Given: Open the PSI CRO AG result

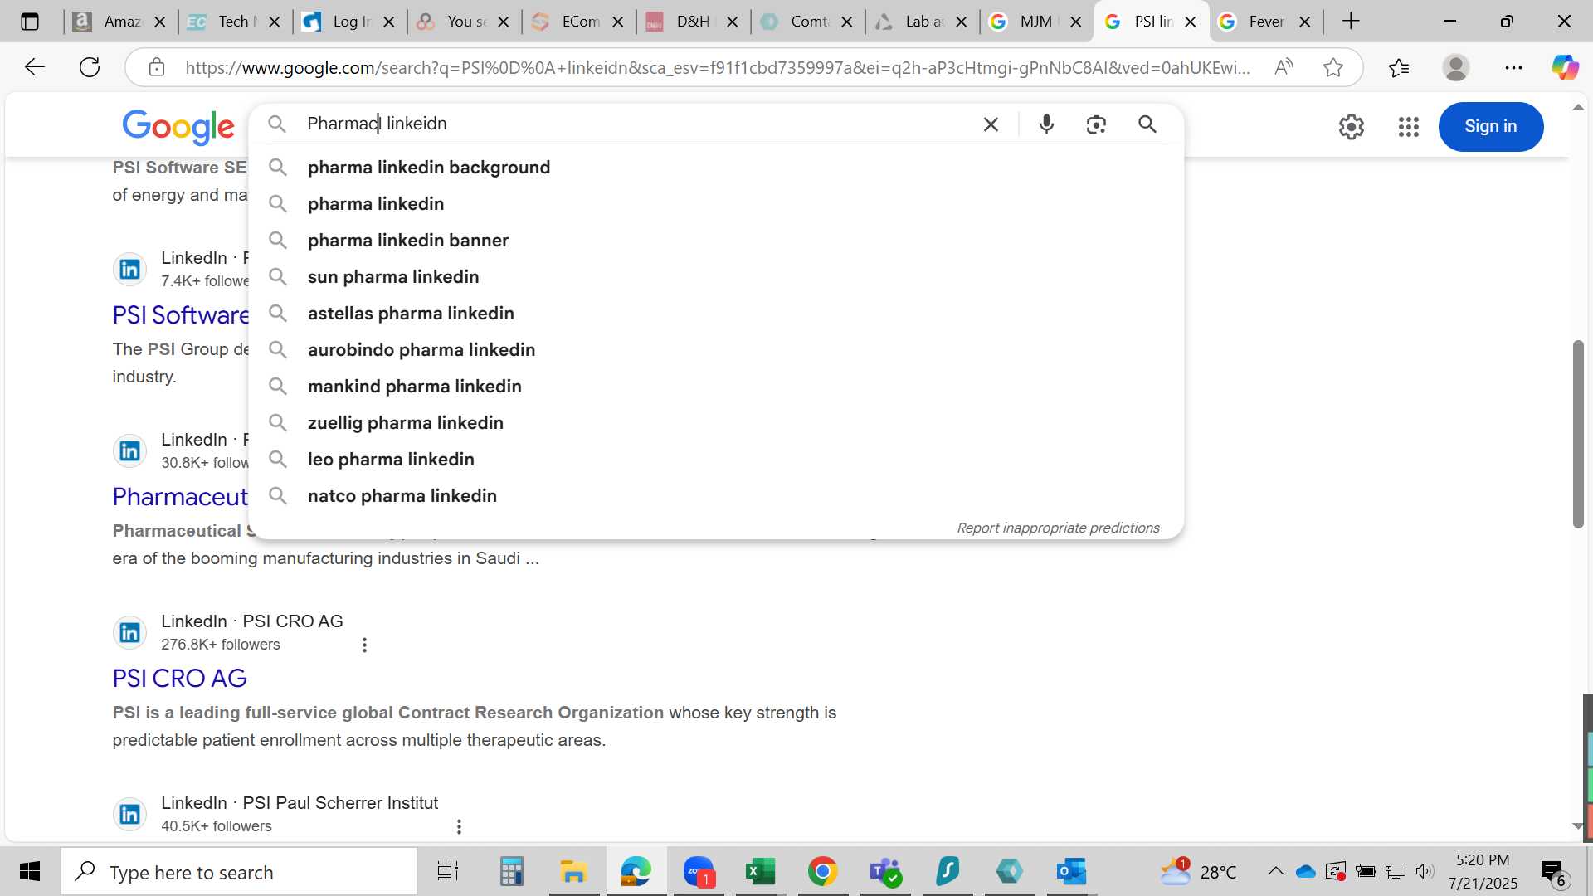Looking at the screenshot, I should (x=179, y=679).
